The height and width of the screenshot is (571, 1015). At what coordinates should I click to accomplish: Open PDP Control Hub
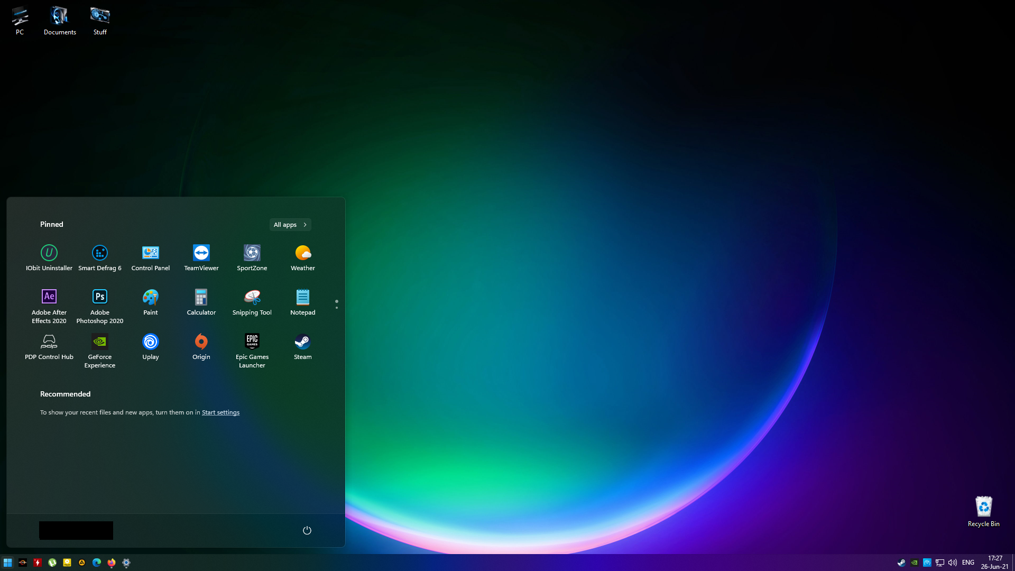coord(49,346)
